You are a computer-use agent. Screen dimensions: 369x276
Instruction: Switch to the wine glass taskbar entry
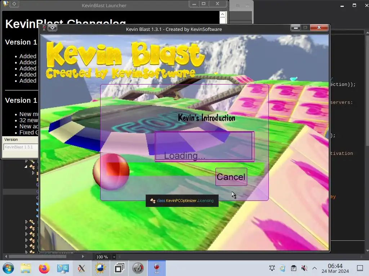(x=157, y=268)
